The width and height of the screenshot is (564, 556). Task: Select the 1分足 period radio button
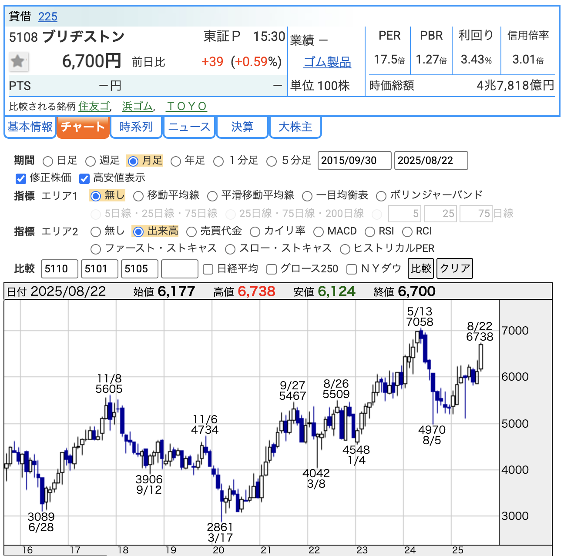tap(218, 161)
